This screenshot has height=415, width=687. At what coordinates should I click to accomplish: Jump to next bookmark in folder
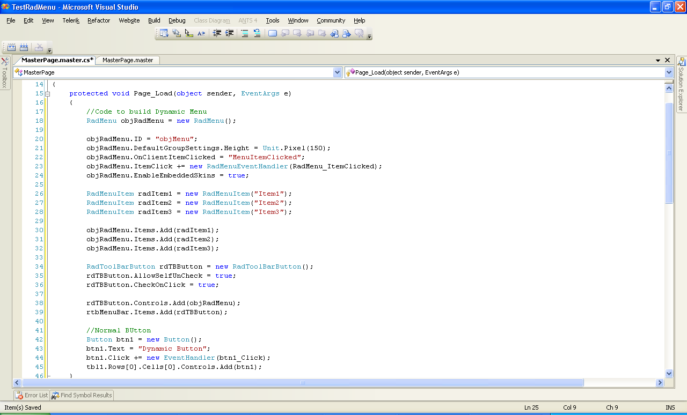(322, 33)
